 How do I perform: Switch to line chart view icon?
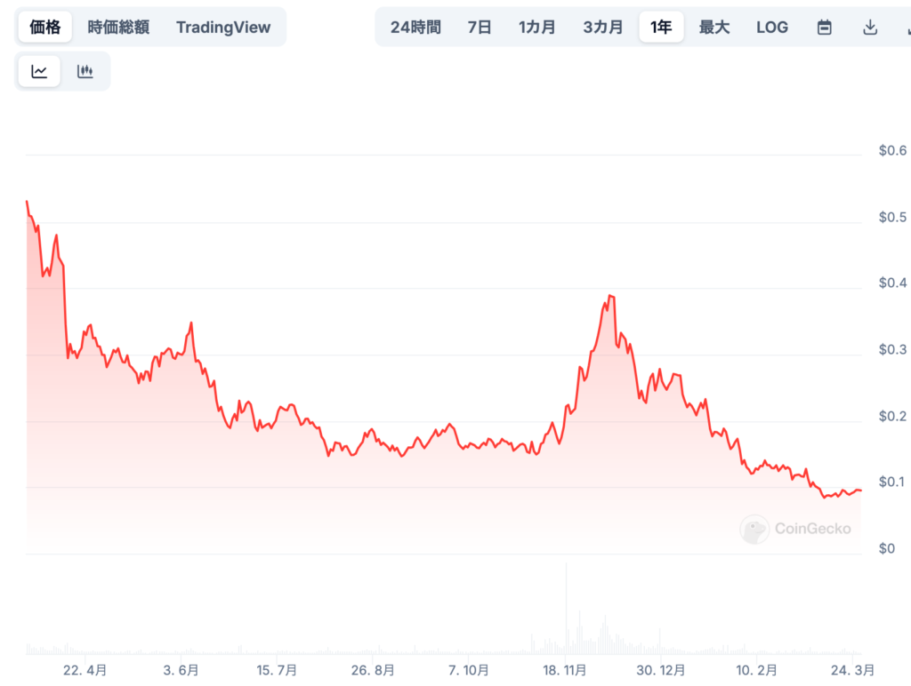point(39,71)
